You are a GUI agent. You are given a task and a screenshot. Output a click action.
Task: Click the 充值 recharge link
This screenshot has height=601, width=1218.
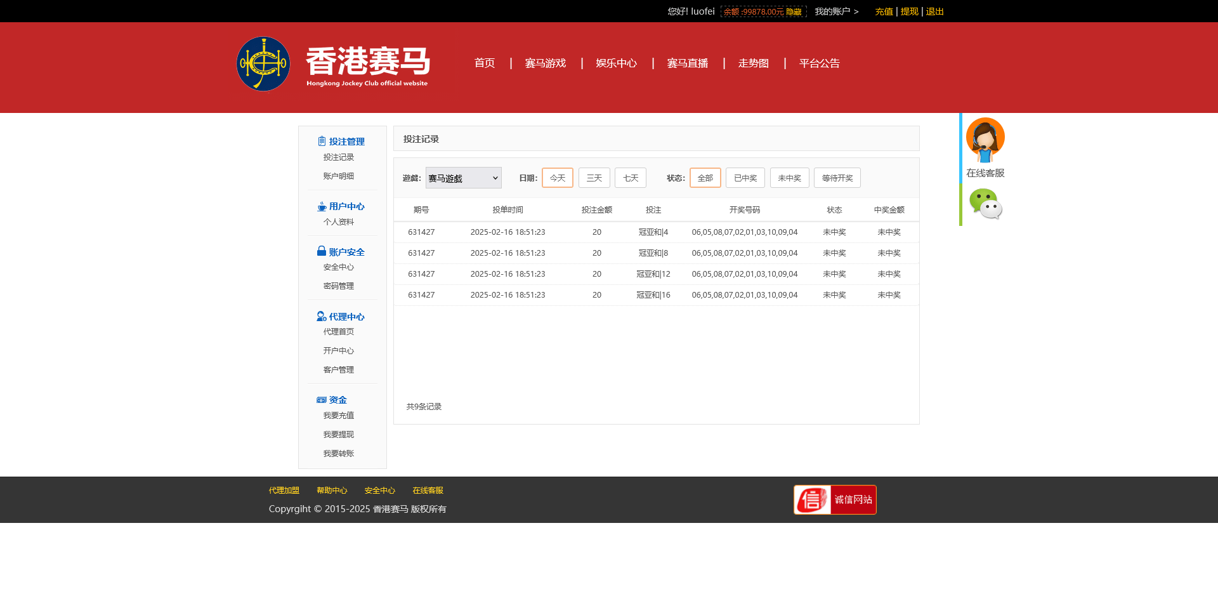click(x=884, y=11)
